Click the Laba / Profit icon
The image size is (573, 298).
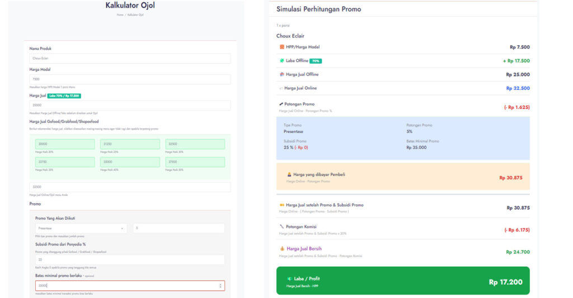[289, 278]
